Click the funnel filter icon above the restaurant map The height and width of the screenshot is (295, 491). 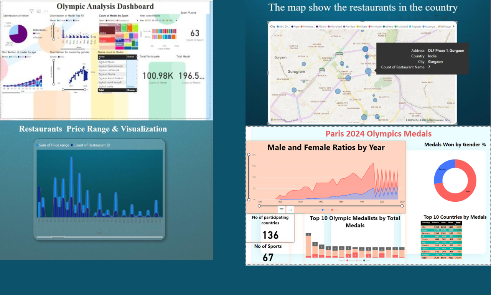(x=437, y=17)
